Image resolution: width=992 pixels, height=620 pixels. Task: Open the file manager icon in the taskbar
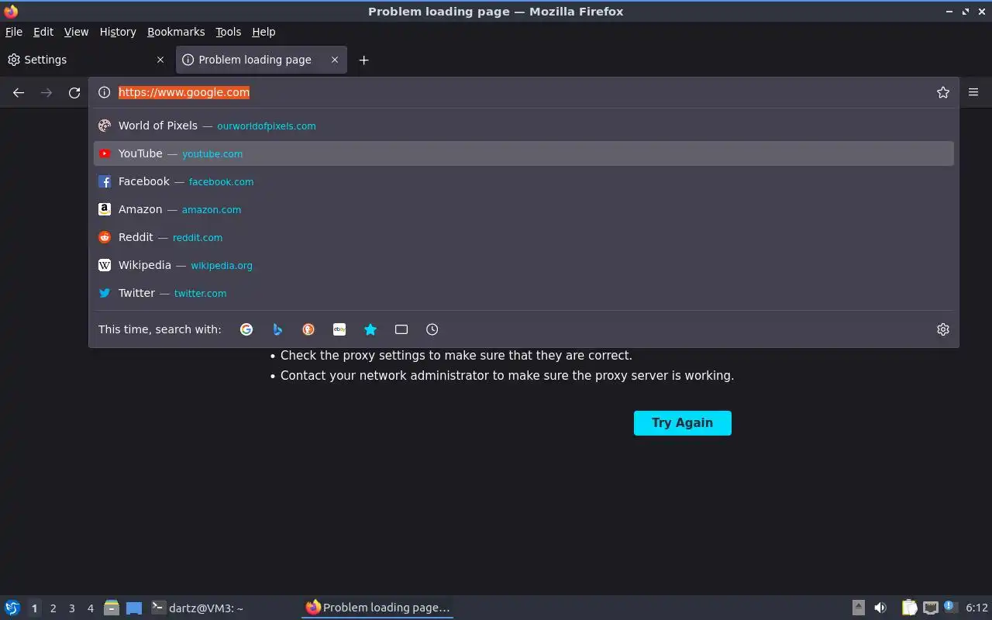[112, 608]
